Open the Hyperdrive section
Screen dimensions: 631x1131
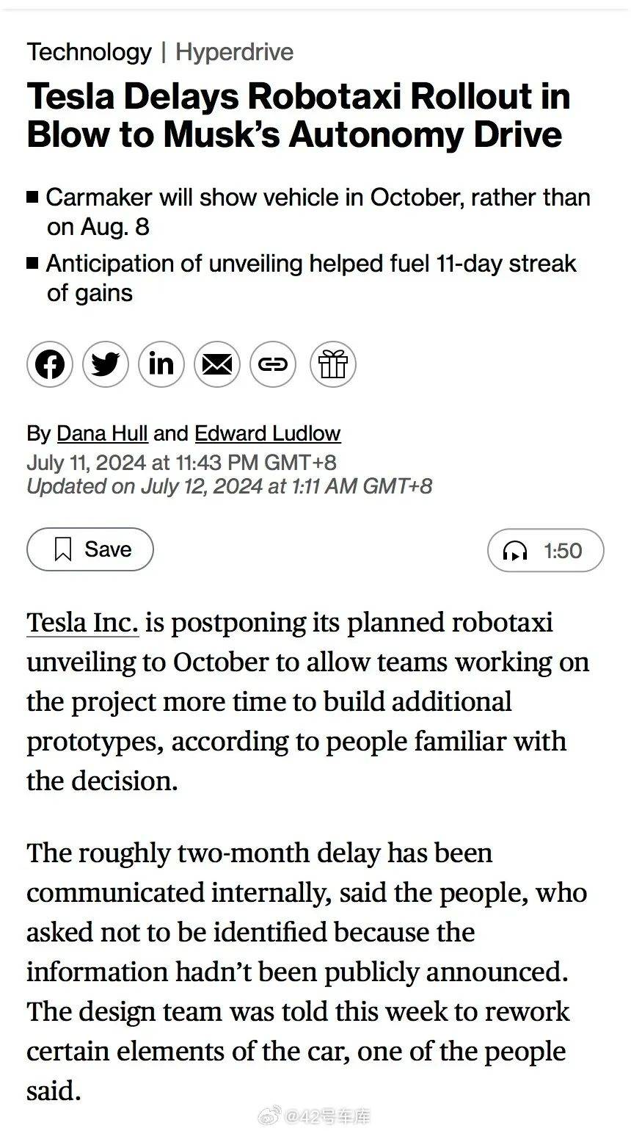(x=233, y=52)
